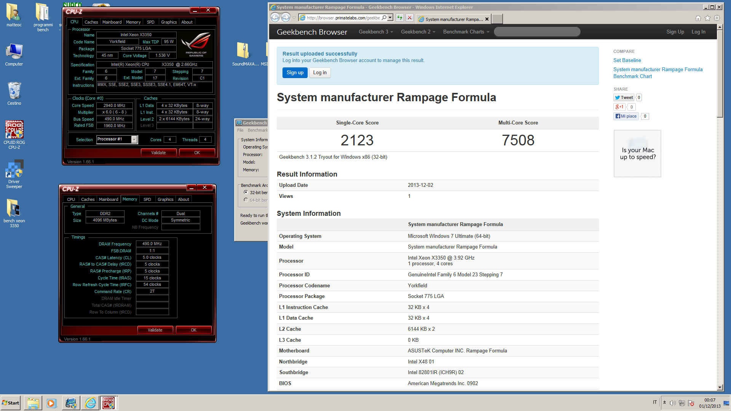The width and height of the screenshot is (731, 411).
Task: Click the Sign Up link in navbar
Action: coord(675,32)
